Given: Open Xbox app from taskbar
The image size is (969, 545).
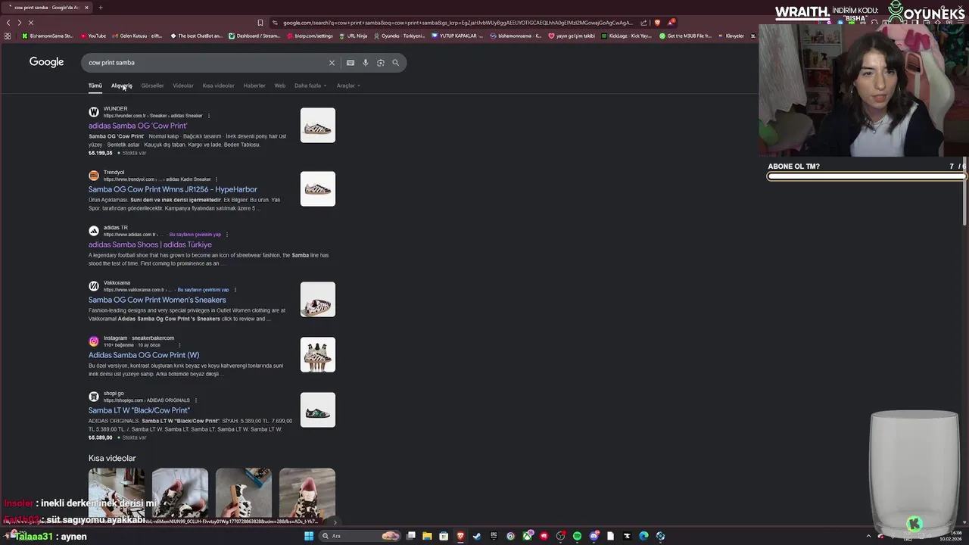Looking at the screenshot, I should [527, 536].
